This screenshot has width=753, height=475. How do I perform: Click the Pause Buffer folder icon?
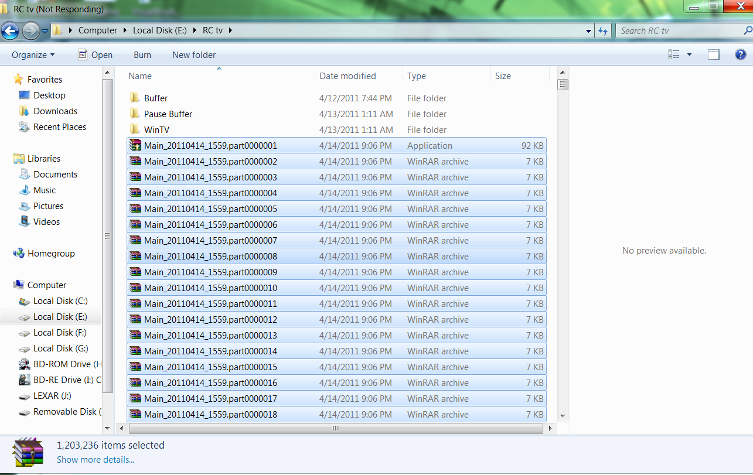(135, 114)
